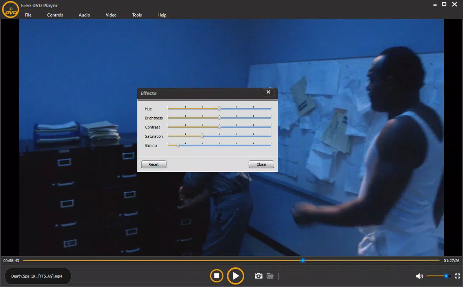The height and width of the screenshot is (287, 463).
Task: Click the Contrast slider handle
Action: pyautogui.click(x=219, y=127)
